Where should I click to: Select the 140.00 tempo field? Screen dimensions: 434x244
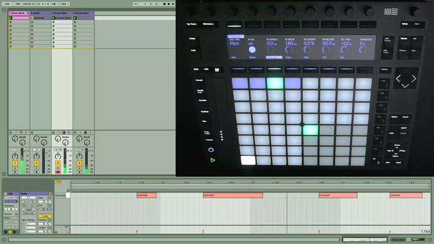coord(26,4)
